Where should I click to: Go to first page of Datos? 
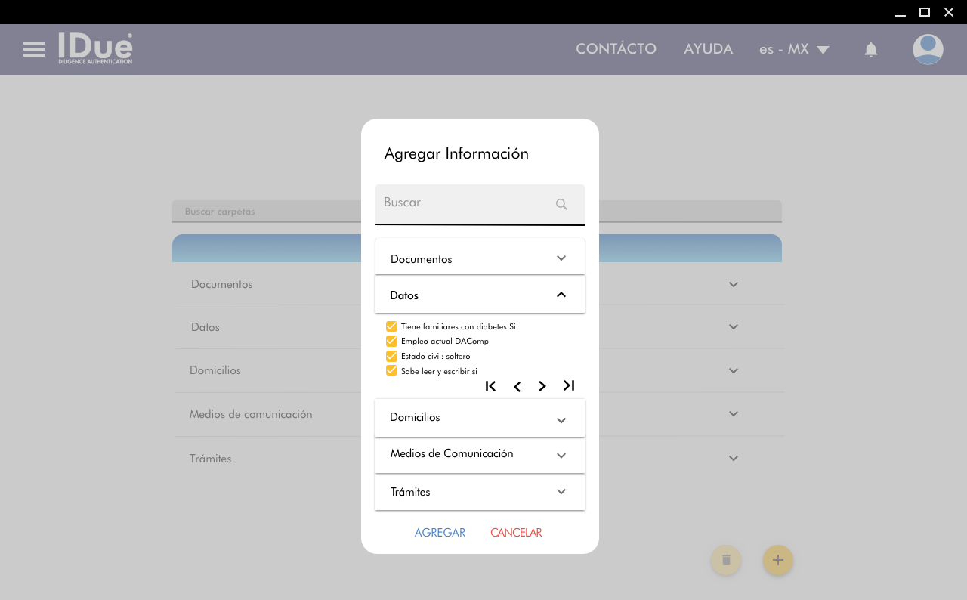490,386
